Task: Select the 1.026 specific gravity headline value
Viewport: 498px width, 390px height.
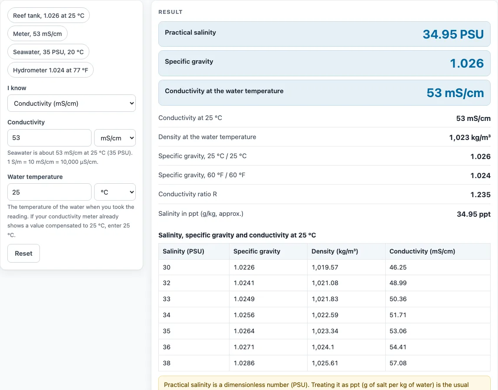Action: (467, 63)
